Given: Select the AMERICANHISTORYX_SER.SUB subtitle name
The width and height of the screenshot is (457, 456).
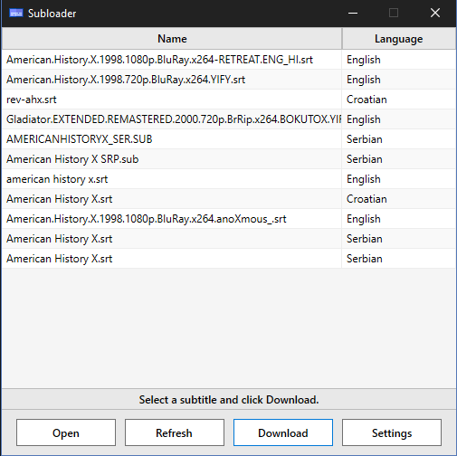Looking at the screenshot, I should 80,139.
